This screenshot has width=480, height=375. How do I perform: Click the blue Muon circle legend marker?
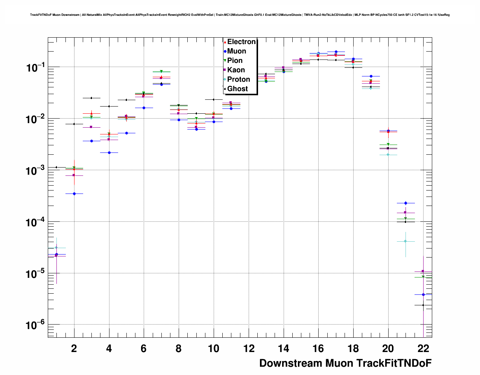coord(225,51)
